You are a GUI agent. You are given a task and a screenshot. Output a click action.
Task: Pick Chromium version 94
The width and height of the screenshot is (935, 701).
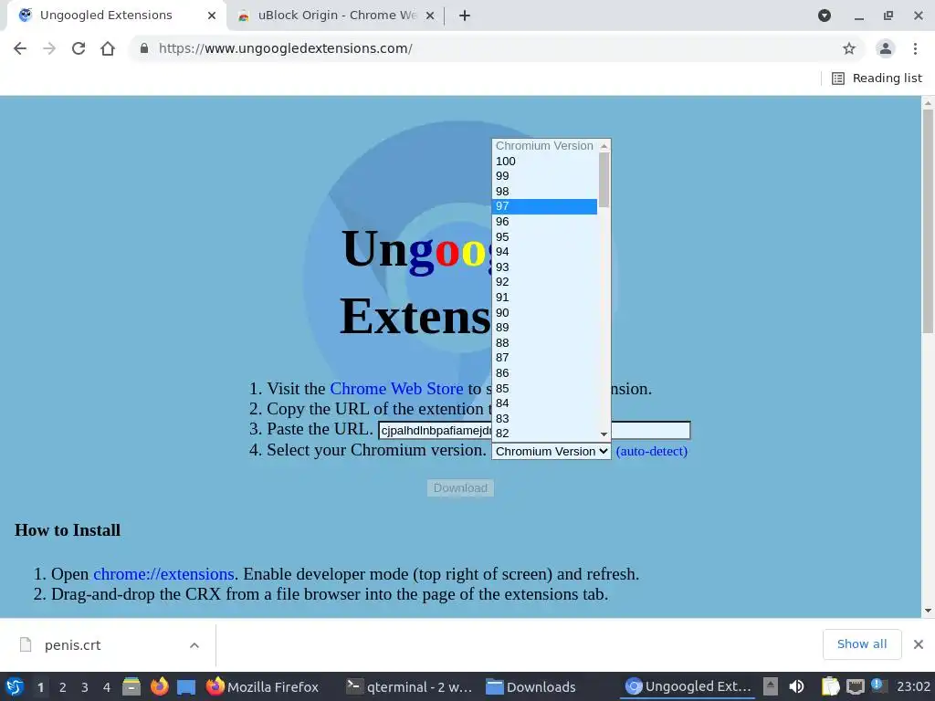click(x=544, y=252)
